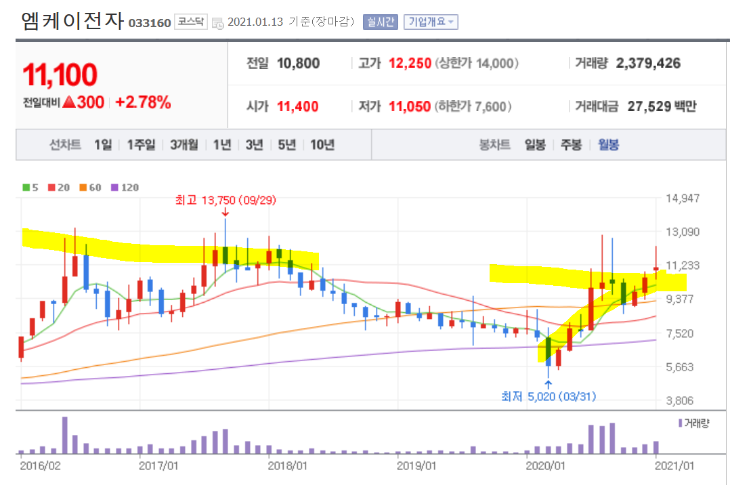Click the current price 11,100
Viewport: 730px width, 485px height.
click(x=60, y=75)
